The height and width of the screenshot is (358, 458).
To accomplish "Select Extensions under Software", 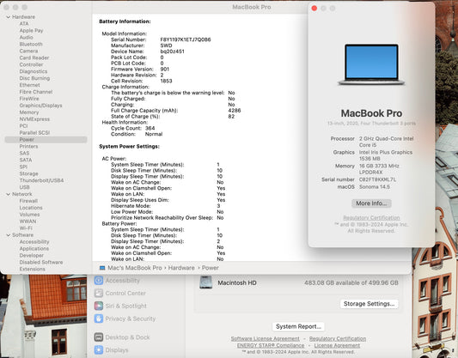I will pyautogui.click(x=32, y=269).
